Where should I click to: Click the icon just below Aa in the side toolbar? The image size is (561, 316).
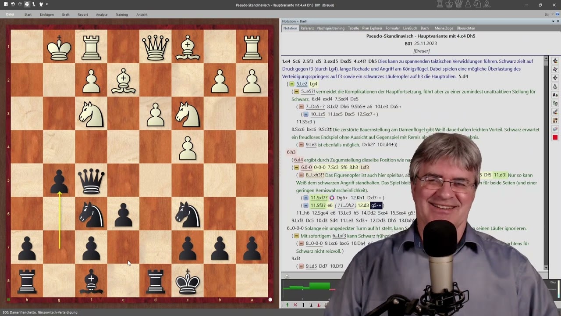click(x=555, y=104)
